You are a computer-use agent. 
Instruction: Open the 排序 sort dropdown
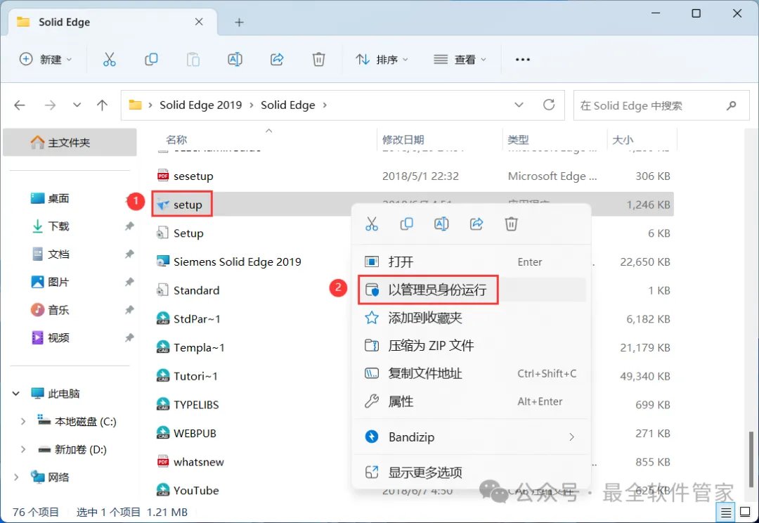click(x=382, y=60)
